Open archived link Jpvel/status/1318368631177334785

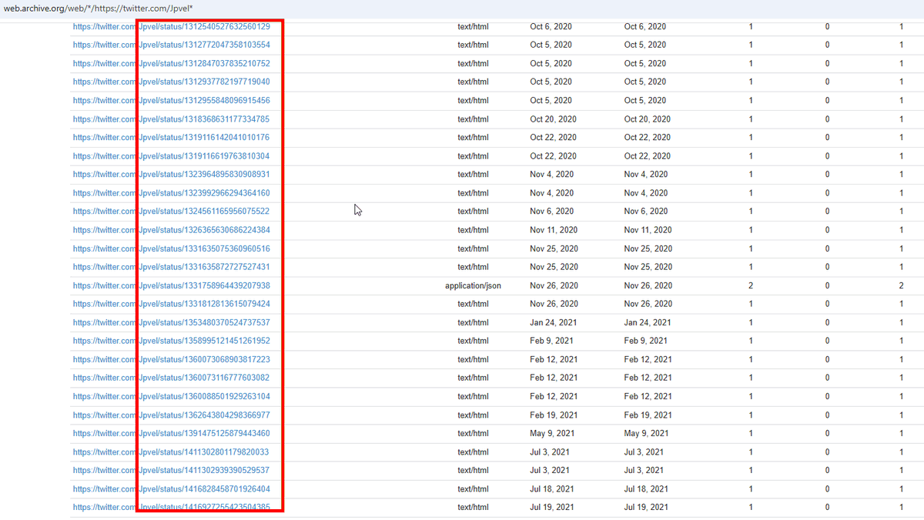172,119
